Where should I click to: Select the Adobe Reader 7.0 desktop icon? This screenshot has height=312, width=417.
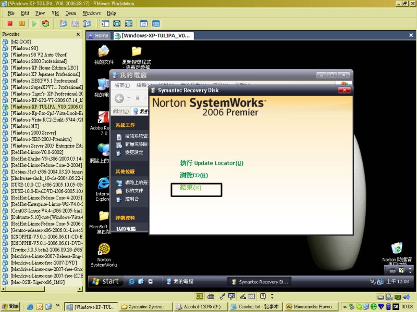(x=101, y=123)
